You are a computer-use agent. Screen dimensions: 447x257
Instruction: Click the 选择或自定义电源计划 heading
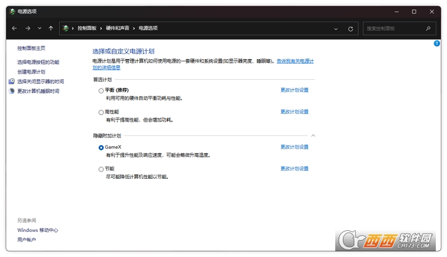(123, 51)
